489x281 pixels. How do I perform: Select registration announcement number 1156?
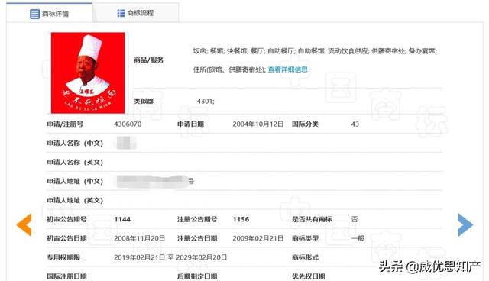tap(241, 219)
